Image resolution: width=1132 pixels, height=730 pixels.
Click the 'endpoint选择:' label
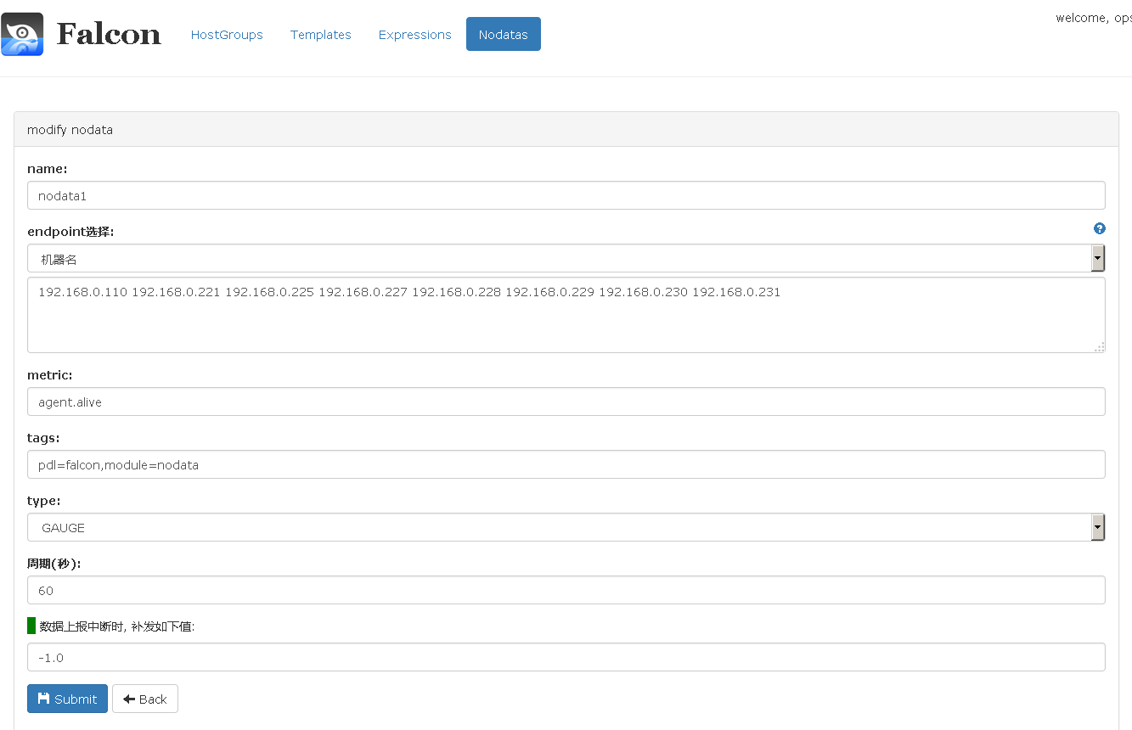(70, 232)
